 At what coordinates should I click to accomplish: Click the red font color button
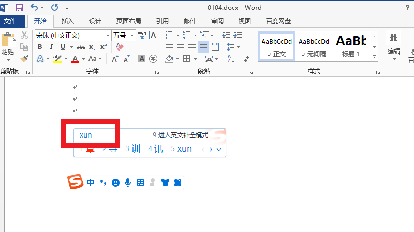pyautogui.click(x=75, y=59)
